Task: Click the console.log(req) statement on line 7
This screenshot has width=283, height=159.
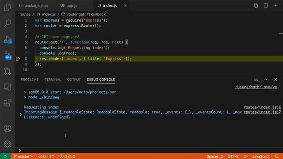Action: 58,53
